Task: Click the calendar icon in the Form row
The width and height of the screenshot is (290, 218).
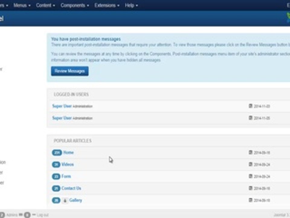Action: click(x=250, y=176)
